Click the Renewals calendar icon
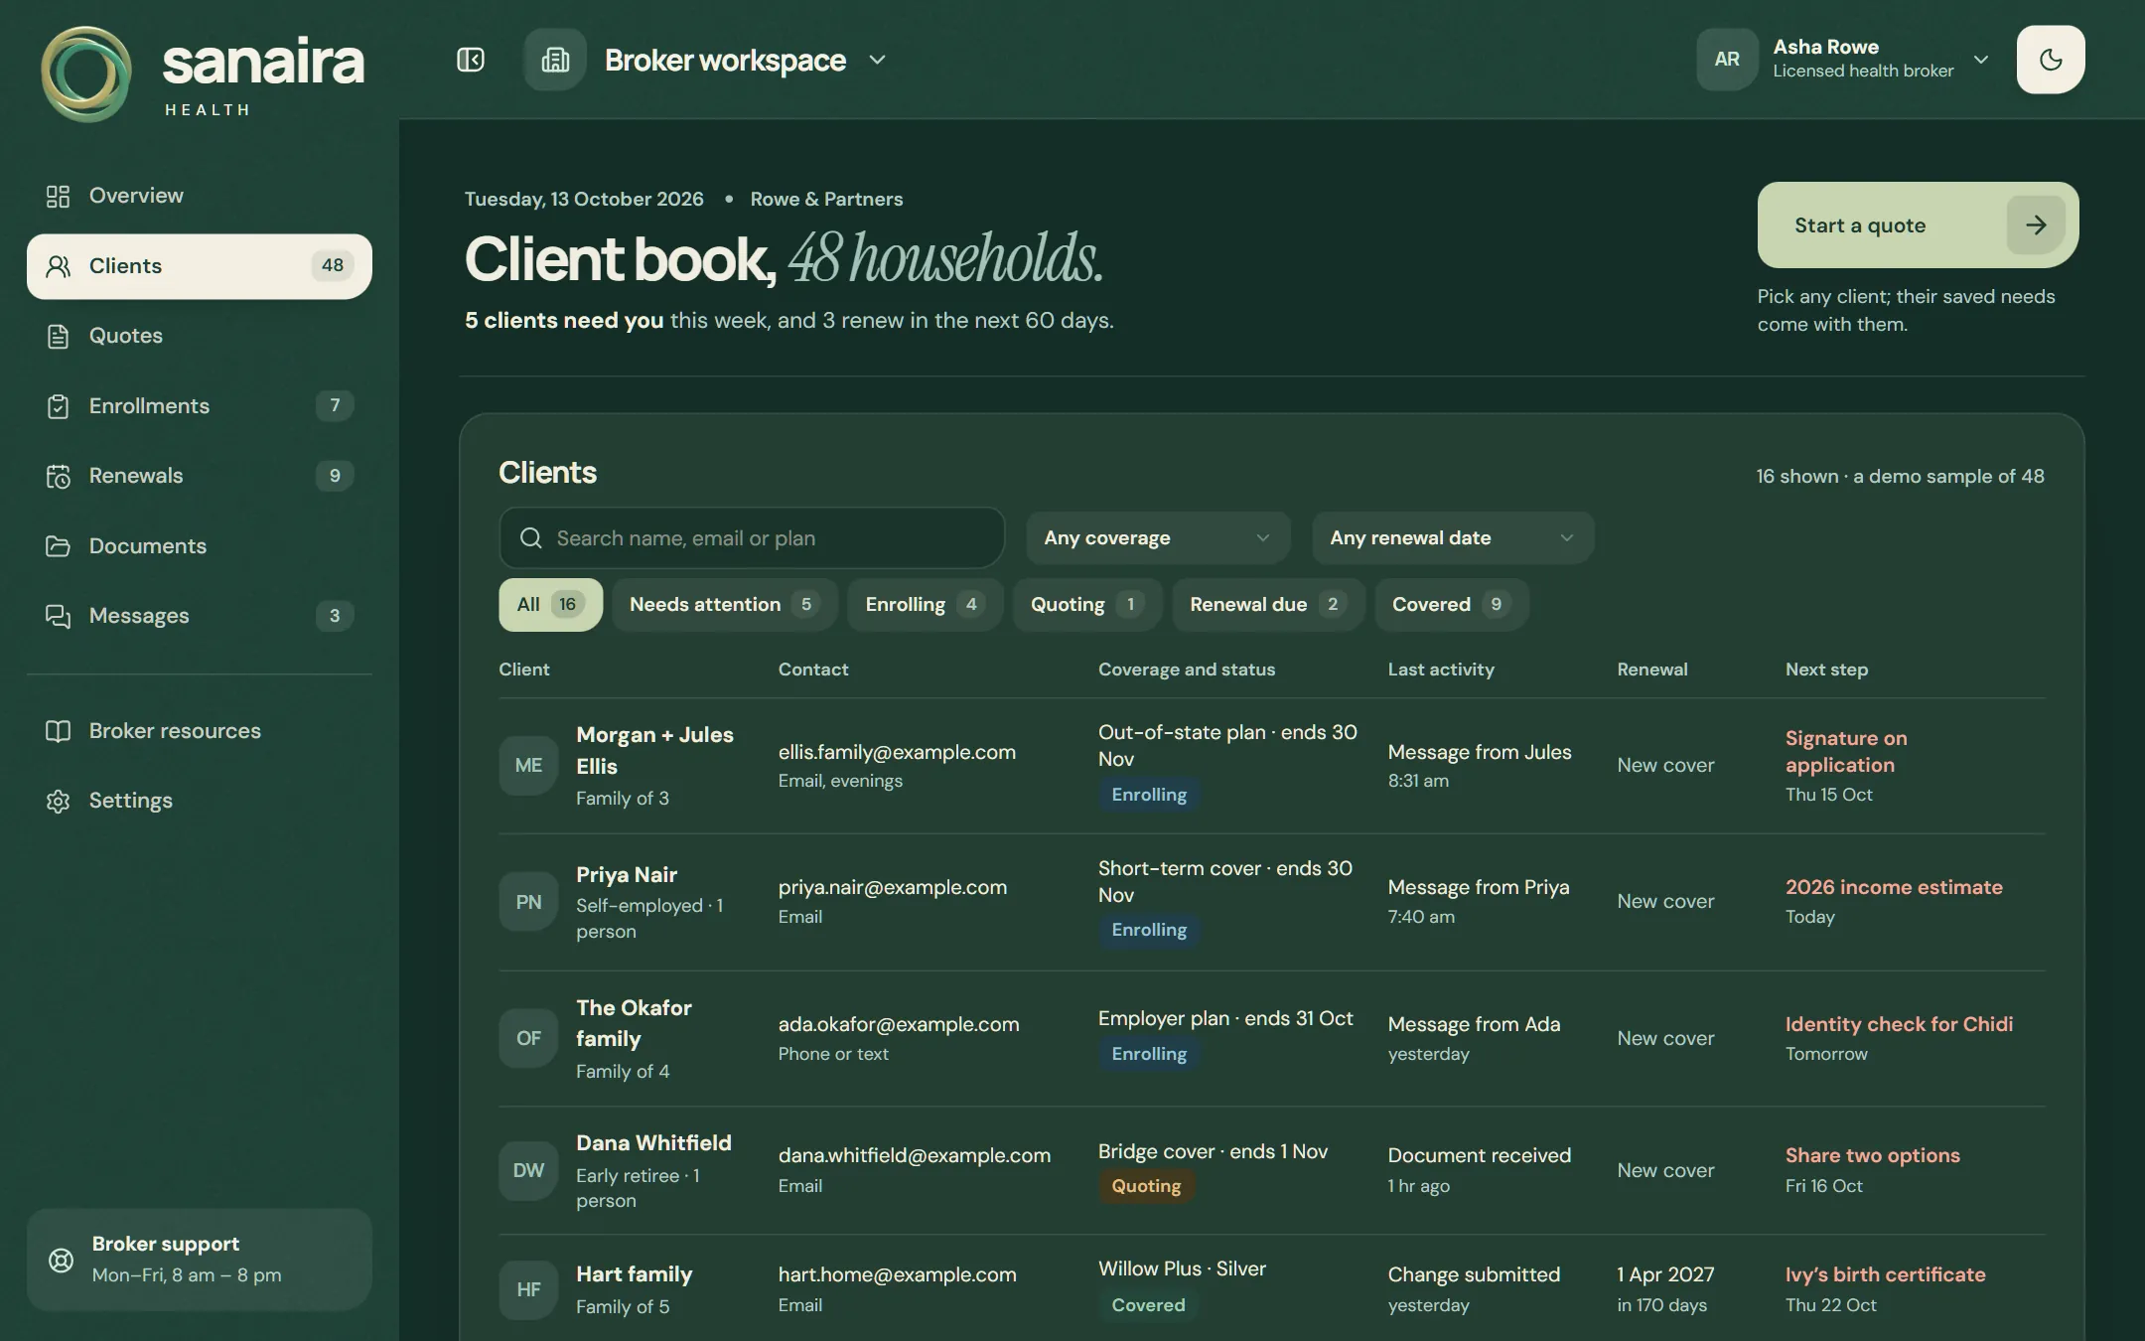 point(58,476)
